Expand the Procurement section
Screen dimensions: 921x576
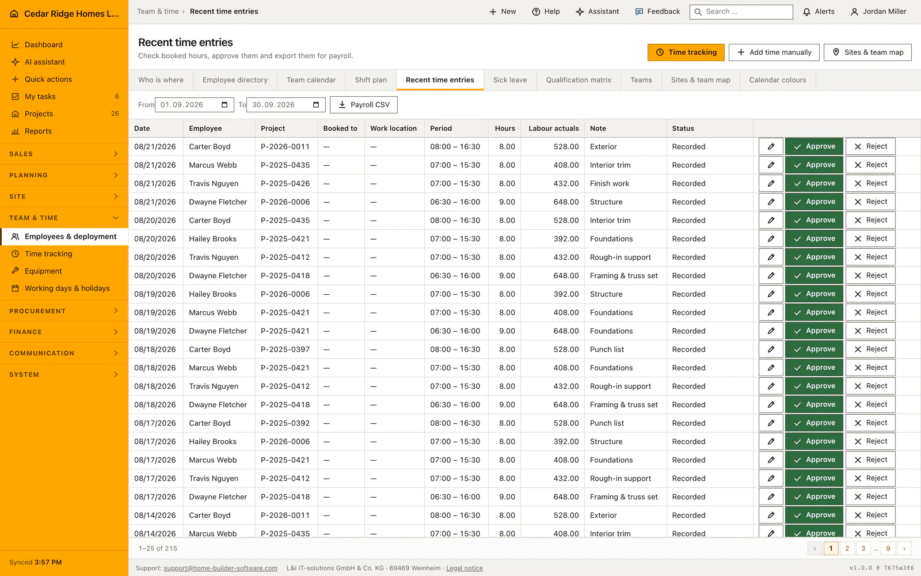(64, 311)
